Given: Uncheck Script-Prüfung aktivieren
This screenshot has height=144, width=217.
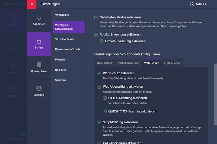Looking at the screenshot, I should pyautogui.click(x=99, y=122).
